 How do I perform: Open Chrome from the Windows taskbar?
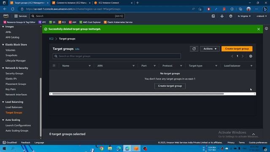coord(101,149)
